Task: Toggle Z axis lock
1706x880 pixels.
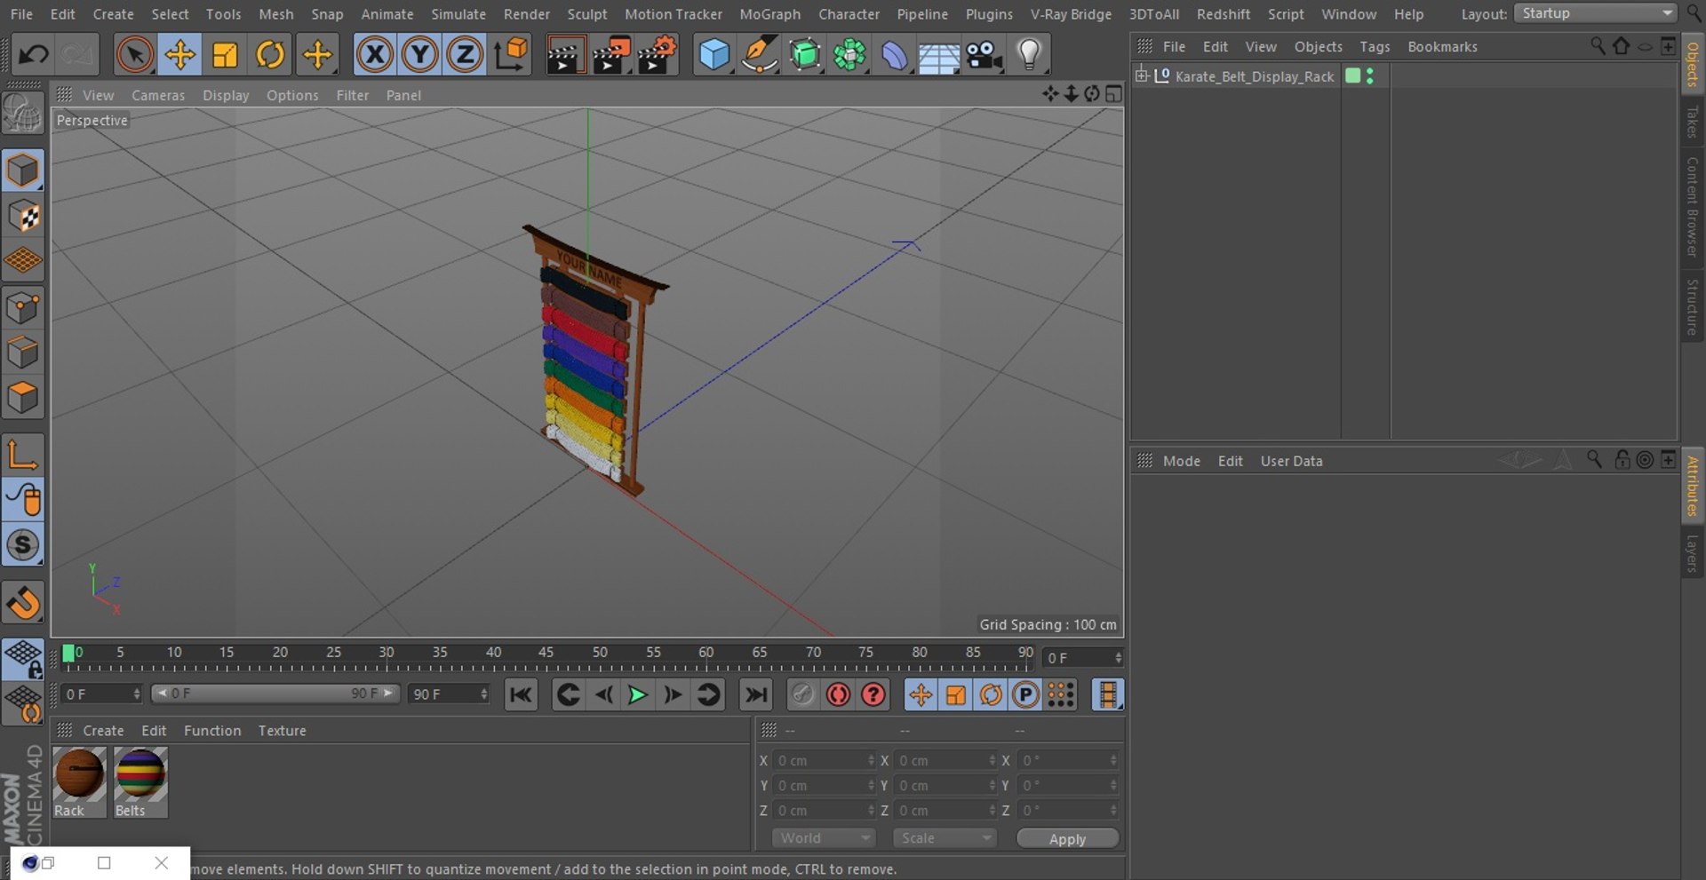Action: click(x=465, y=55)
